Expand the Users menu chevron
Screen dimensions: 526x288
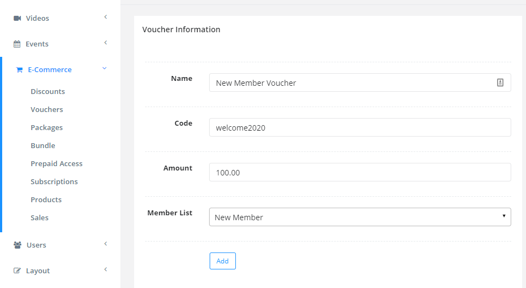[x=105, y=243]
